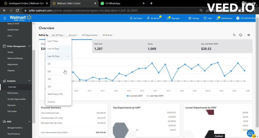Open Analytics Overview page
This screenshot has width=259, height=138.
tap(12, 87)
